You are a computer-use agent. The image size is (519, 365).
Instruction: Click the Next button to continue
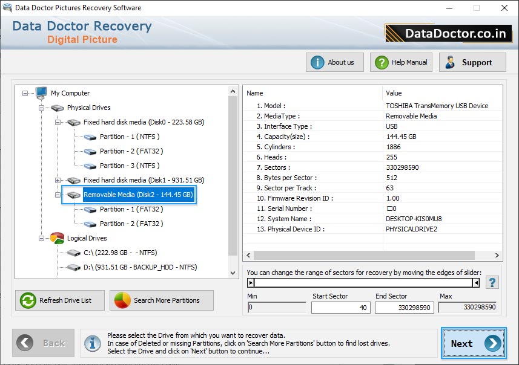click(474, 344)
